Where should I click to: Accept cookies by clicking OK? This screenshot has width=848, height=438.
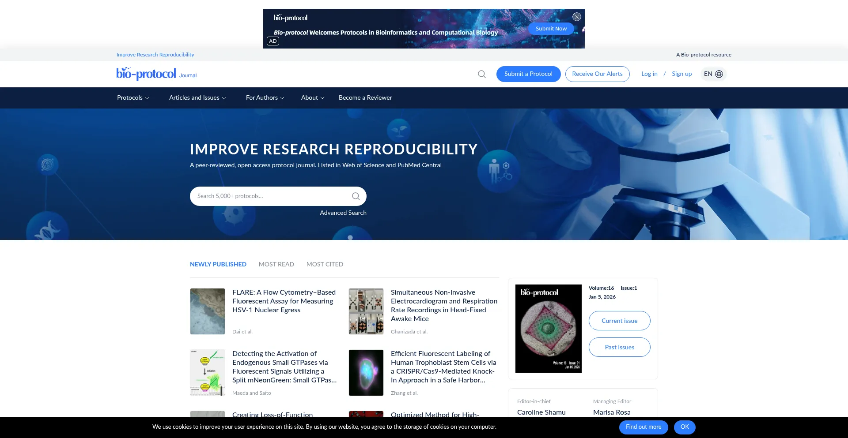(685, 427)
